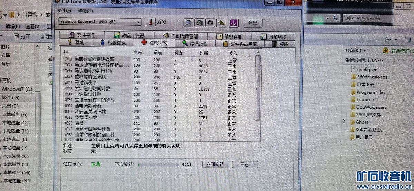Image resolution: width=414 pixels, height=191 pixels.
Task: Click the expand arrow left of Ghost folder
Action: [344, 121]
